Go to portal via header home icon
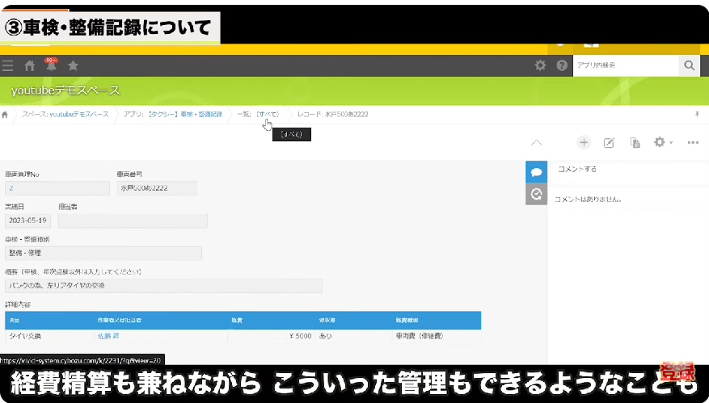This screenshot has height=403, width=709. pyautogui.click(x=30, y=65)
